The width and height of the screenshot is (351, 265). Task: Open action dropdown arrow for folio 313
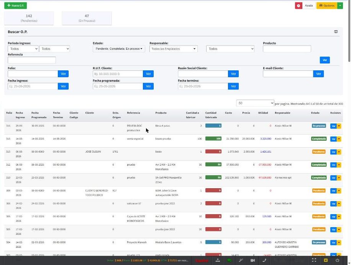339,152
